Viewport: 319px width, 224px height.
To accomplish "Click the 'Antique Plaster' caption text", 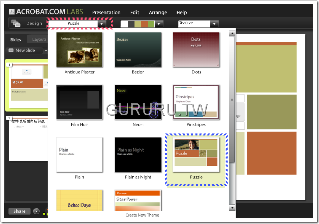I will coord(80,72).
